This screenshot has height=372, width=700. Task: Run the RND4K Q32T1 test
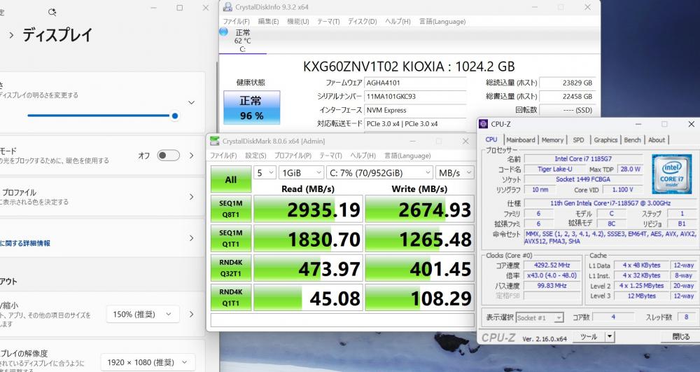point(231,268)
